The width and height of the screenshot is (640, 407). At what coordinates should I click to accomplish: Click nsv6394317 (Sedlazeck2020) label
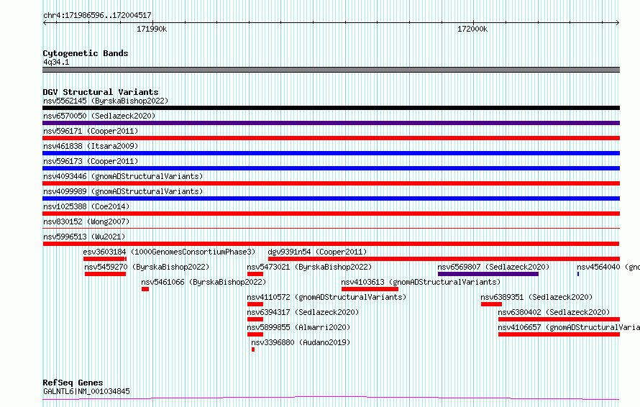pos(303,312)
